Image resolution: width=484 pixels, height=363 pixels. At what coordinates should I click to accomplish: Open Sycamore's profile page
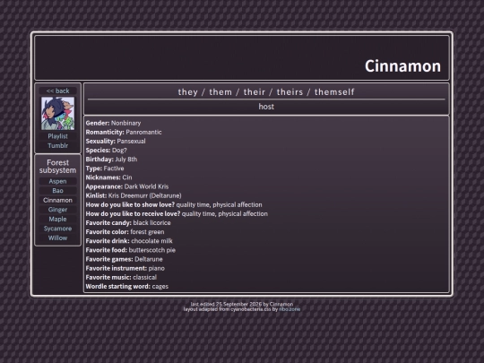57,229
